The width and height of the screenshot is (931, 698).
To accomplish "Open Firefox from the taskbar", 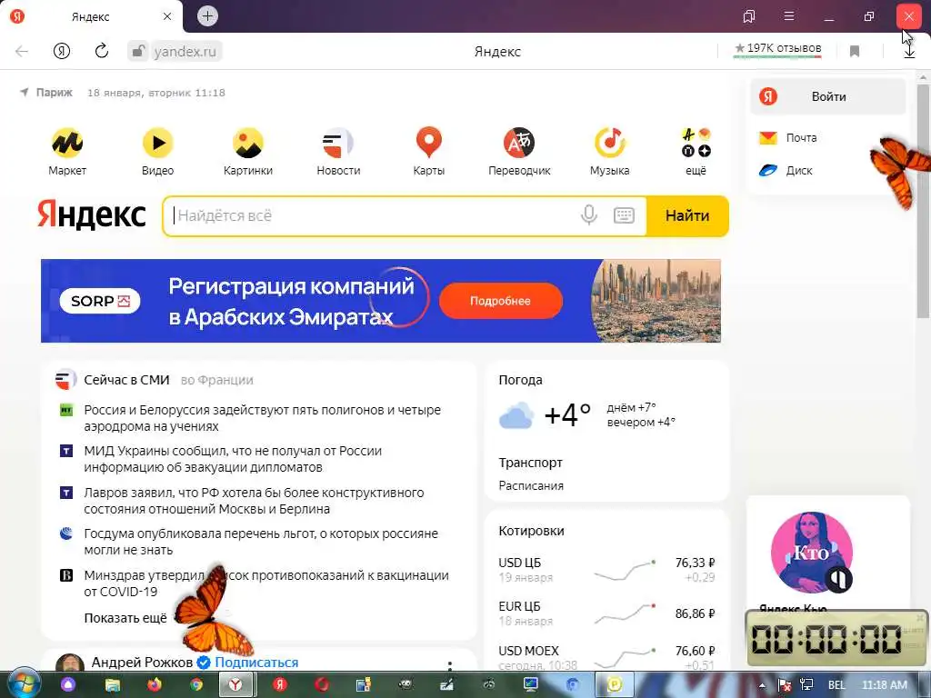I will (155, 685).
